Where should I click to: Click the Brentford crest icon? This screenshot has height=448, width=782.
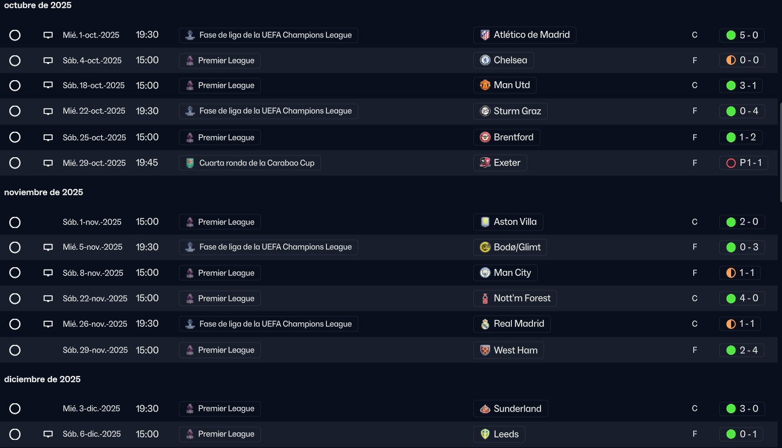[x=485, y=137]
